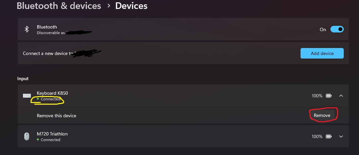The height and width of the screenshot is (155, 359).
Task: Expand the M720 Triathlon device options
Action: (341, 136)
